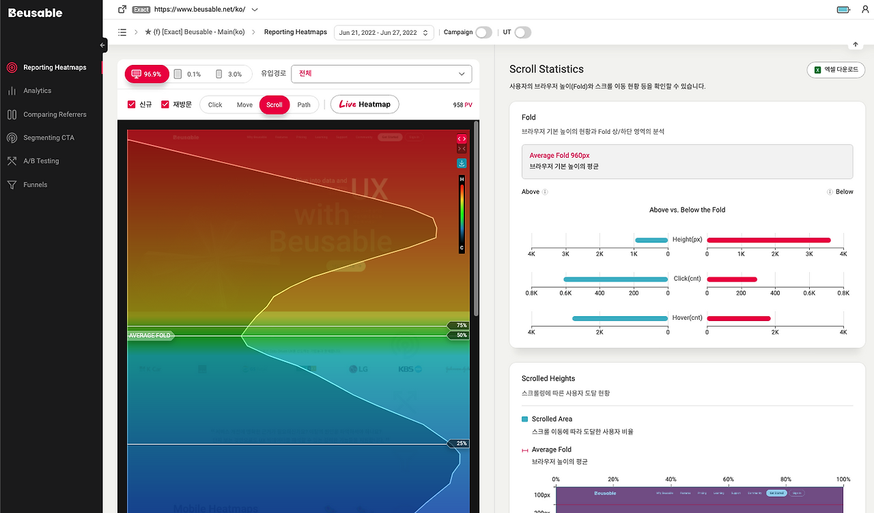This screenshot has height=513, width=874.
Task: Click the Height(px) chart label
Action: (687, 240)
